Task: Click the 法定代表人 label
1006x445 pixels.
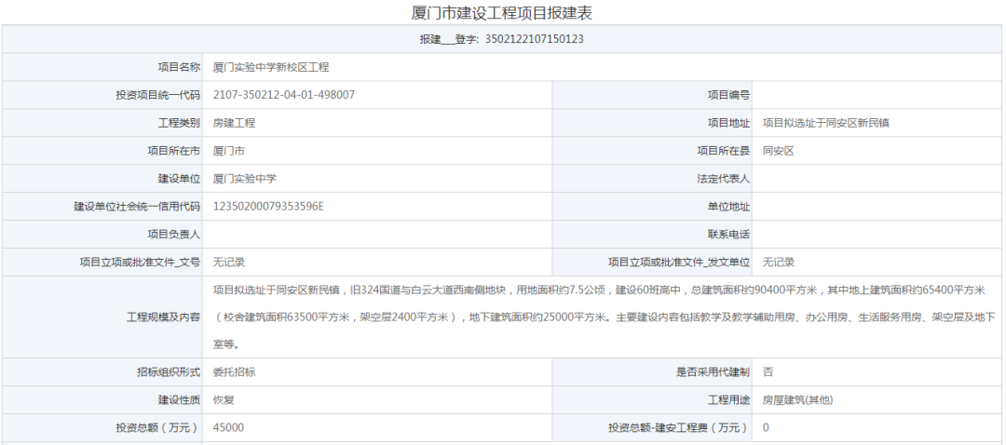Action: point(723,179)
